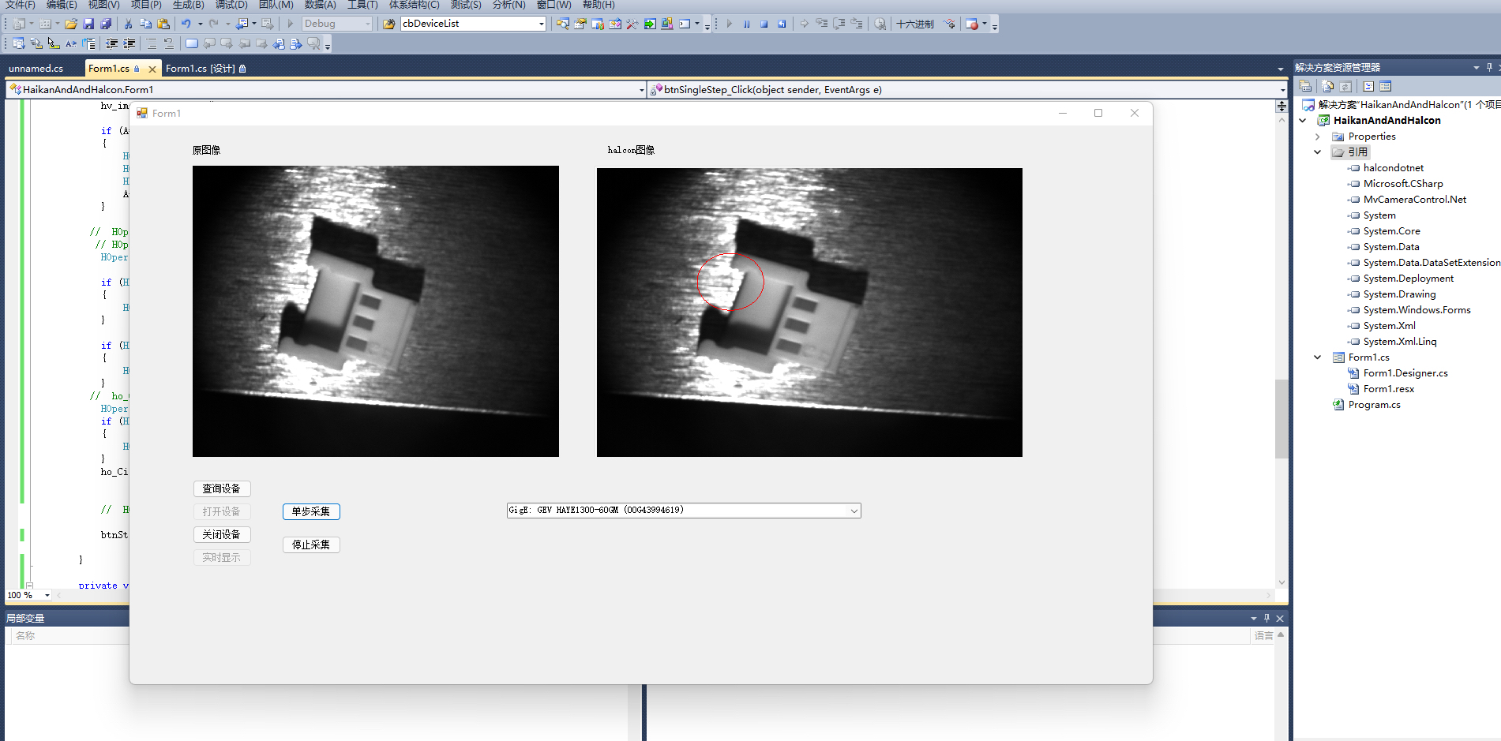Click Show All Files in Solution Explorer
The image size is (1501, 741).
(x=1328, y=86)
